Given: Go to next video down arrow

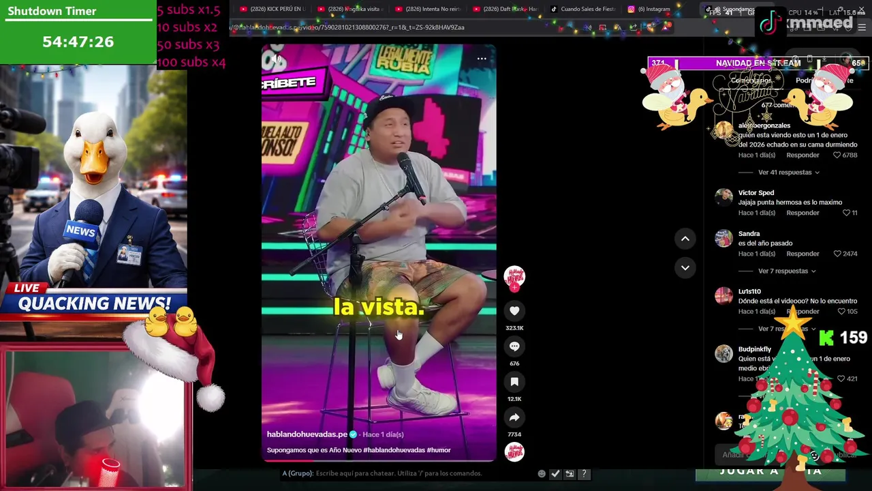Looking at the screenshot, I should (685, 267).
